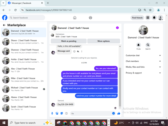The width and height of the screenshot is (168, 126).
Task: Expand the Privacy & support section
Action: pos(143,73)
